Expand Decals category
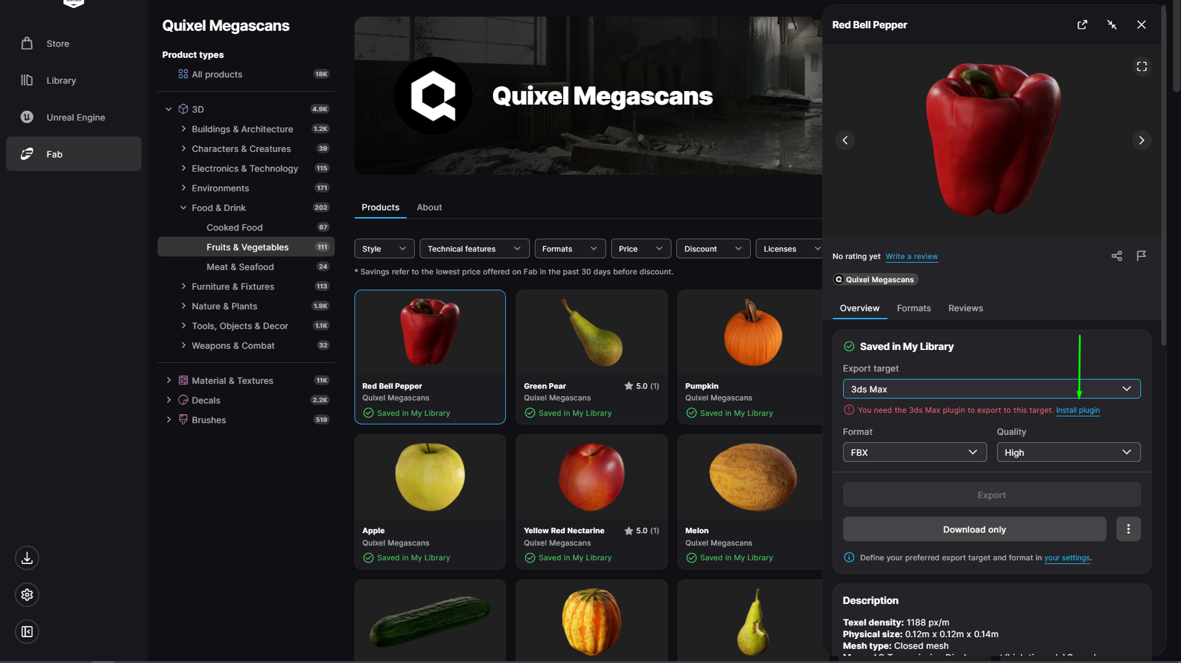1181x663 pixels. pyautogui.click(x=169, y=400)
